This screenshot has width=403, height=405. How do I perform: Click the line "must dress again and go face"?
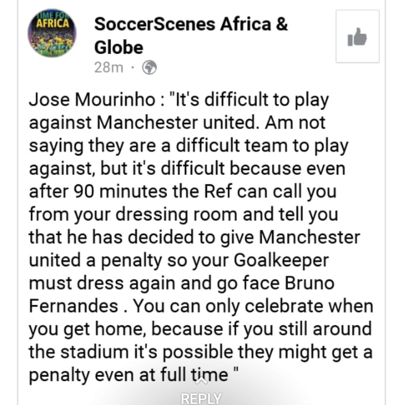click(x=154, y=283)
